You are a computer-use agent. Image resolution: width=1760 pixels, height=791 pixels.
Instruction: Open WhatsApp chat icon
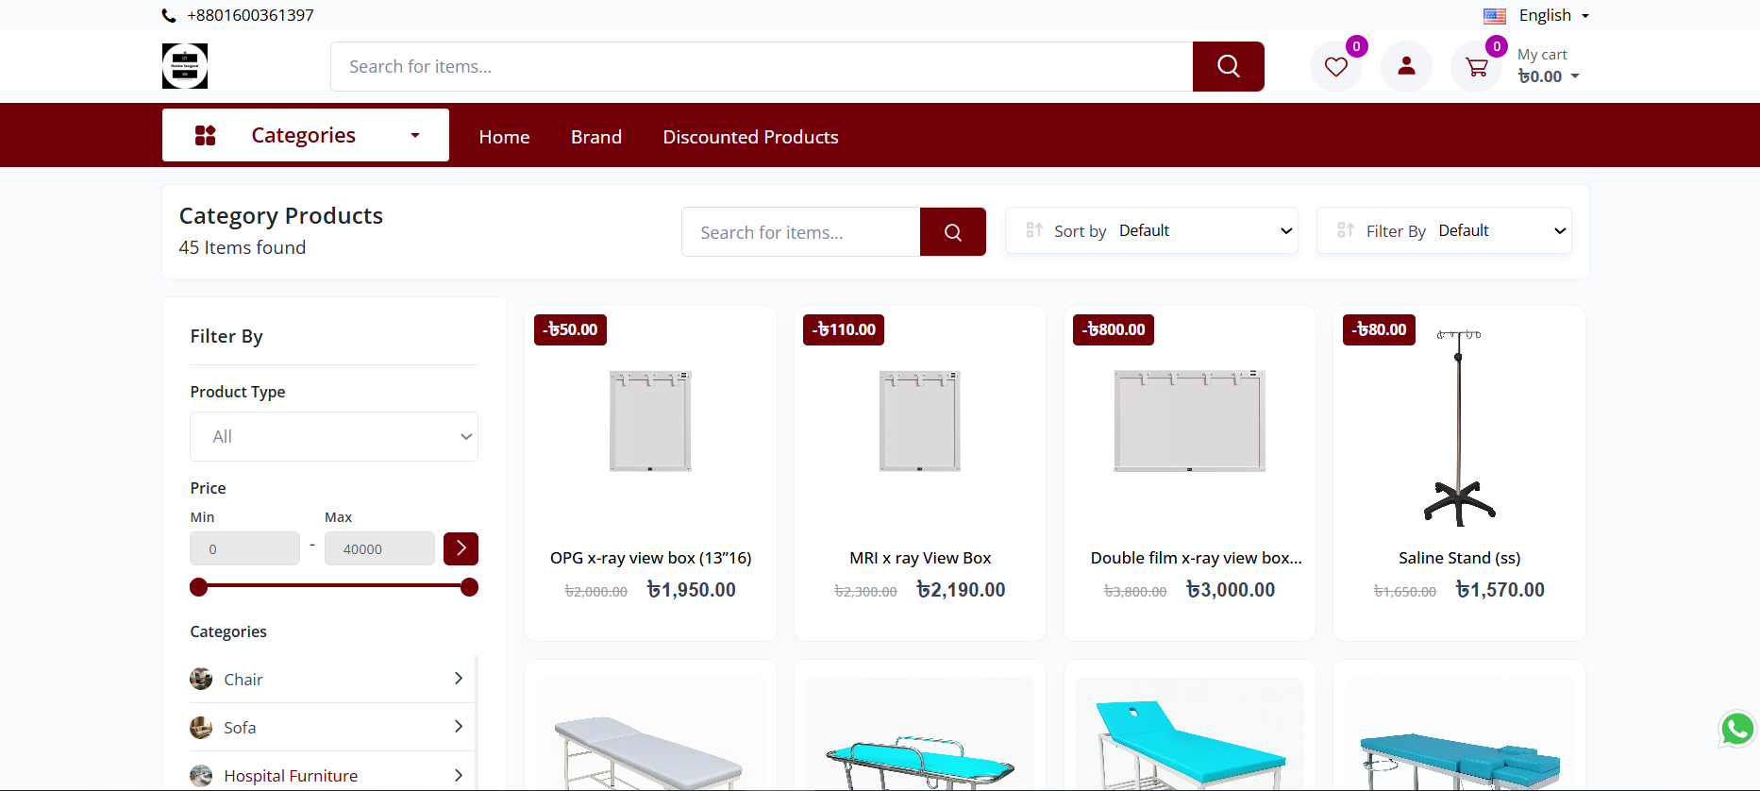[1736, 729]
